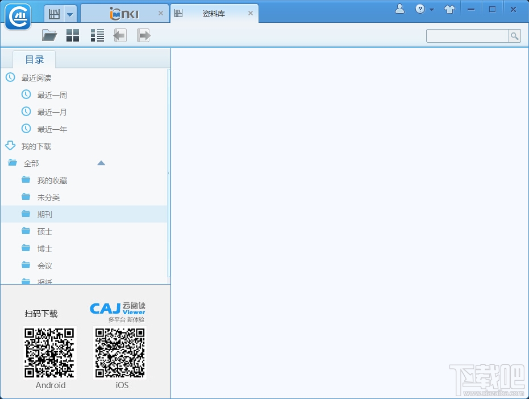
Task: Select the 期刊 folder
Action: (84, 214)
